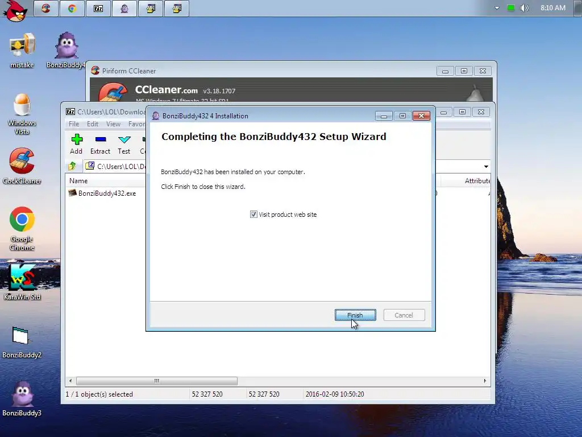582x437 pixels.
Task: Click the '1 / 1 object(s) selected' status text
Action: click(x=99, y=394)
